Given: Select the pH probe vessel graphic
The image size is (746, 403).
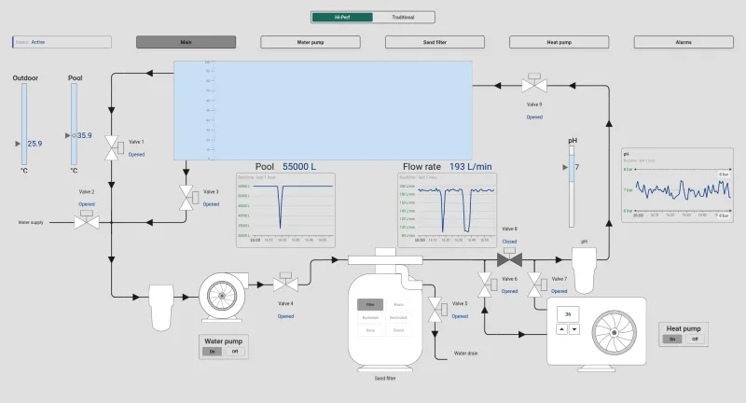Looking at the screenshot, I should click(x=584, y=271).
